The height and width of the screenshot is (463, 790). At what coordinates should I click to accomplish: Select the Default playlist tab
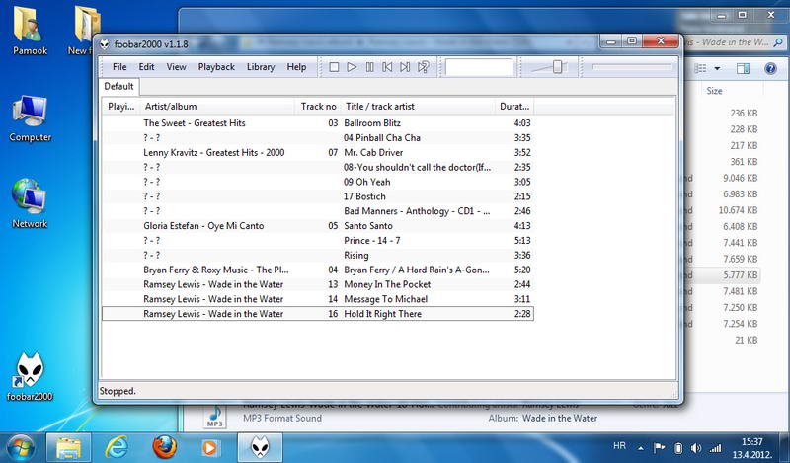pyautogui.click(x=118, y=87)
